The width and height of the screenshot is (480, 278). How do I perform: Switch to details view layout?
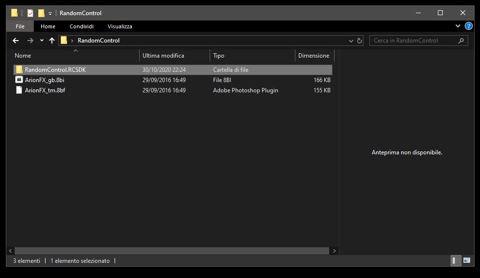[455, 260]
